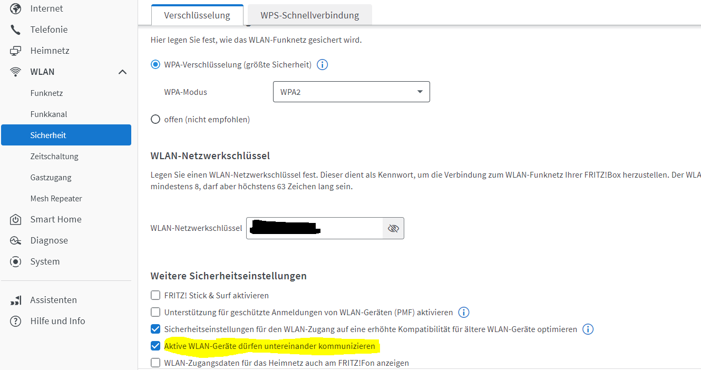Open the Diagnose menu label
The image size is (701, 370).
(49, 240)
